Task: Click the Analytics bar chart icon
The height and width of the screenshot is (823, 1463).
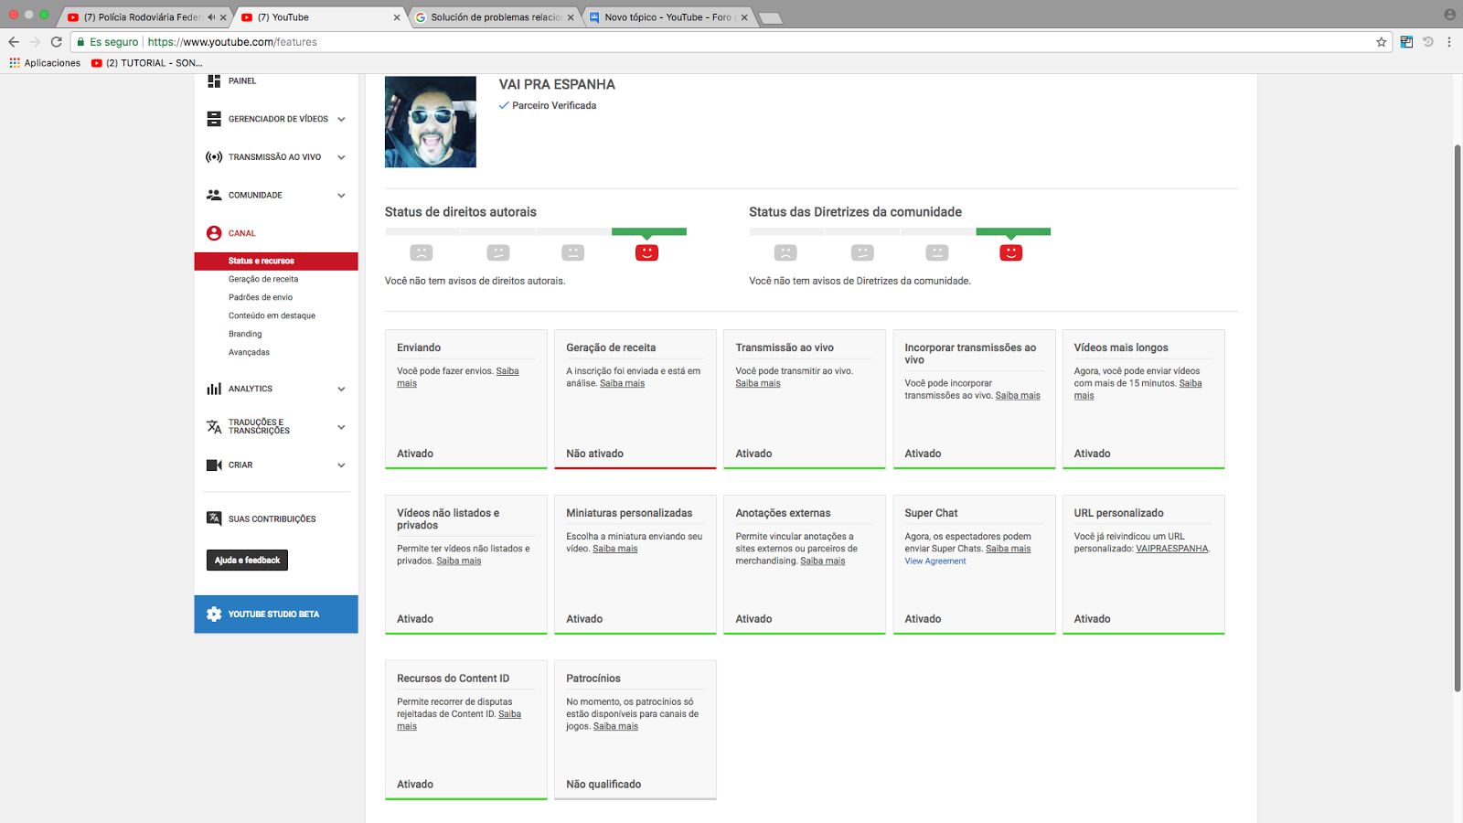Action: [214, 389]
